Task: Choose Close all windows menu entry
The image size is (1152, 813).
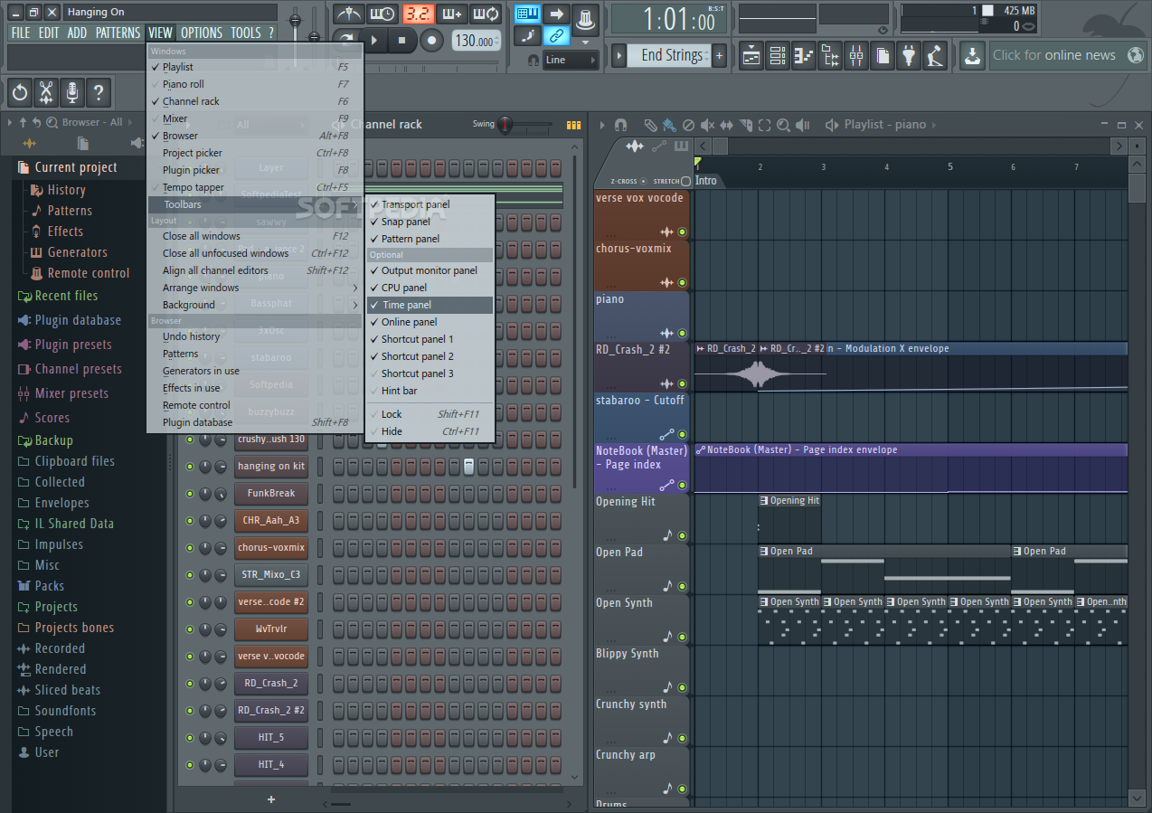Action: coord(255,236)
